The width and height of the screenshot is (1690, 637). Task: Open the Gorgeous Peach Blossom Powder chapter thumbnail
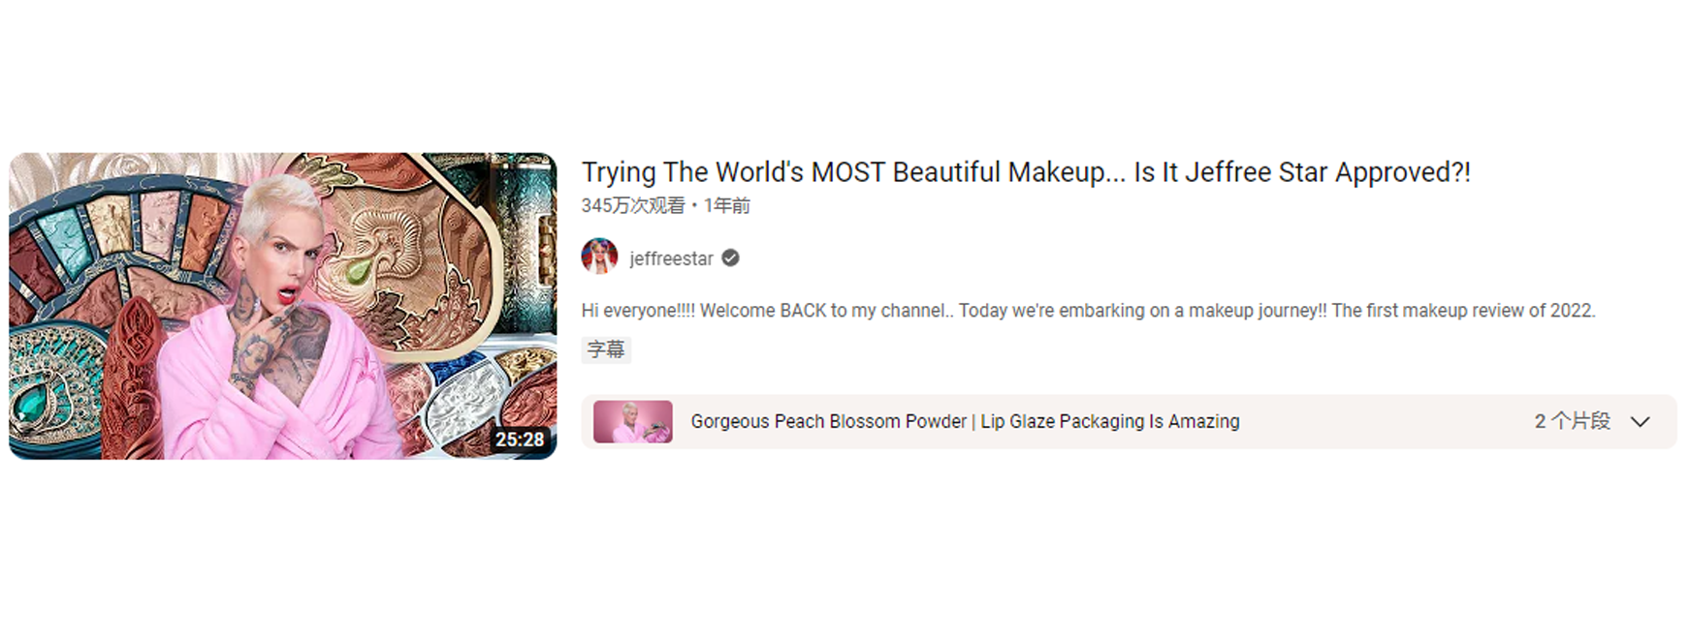point(633,422)
